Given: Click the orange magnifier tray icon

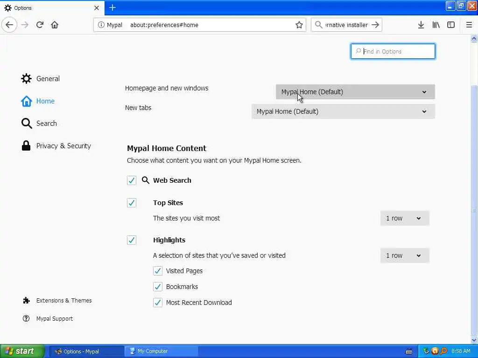Looking at the screenshot, I should pos(444,351).
